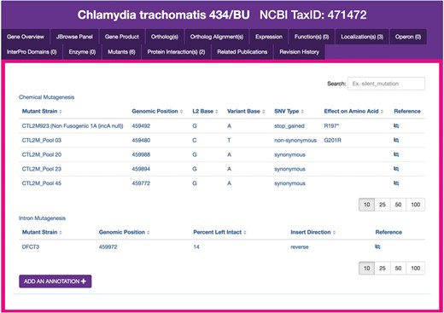Sort by Percent Left Intact arrows
Screen dimensions: 444x313
245,233
